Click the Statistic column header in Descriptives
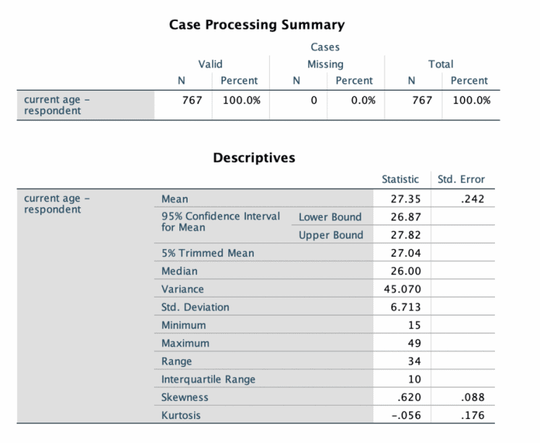Screen dimensions: 540x443 coord(400,179)
